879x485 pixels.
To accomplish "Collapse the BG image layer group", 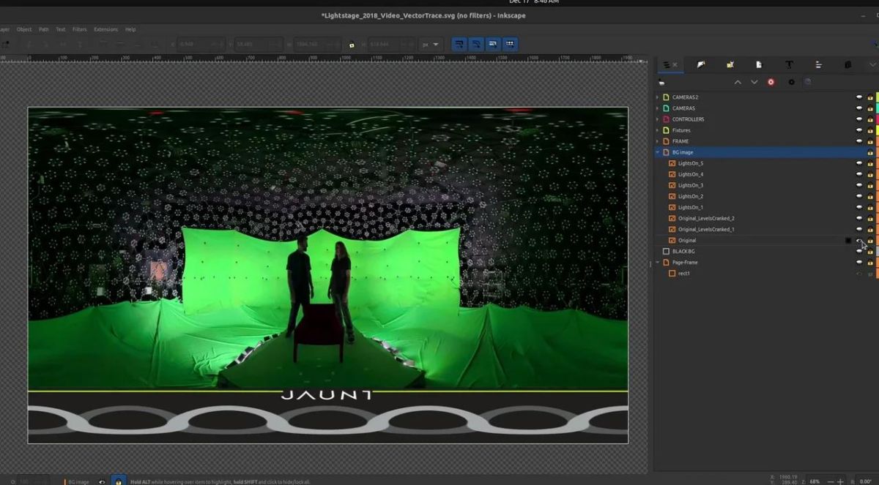I will coord(657,152).
